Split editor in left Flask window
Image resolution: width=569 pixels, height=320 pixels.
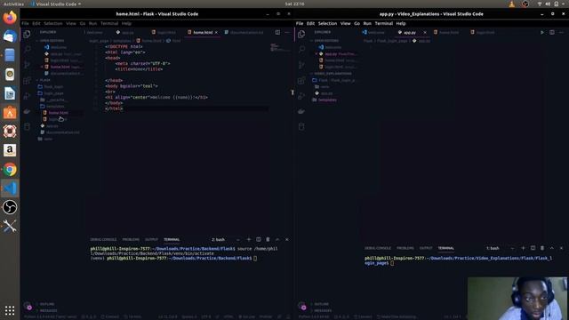[277, 32]
